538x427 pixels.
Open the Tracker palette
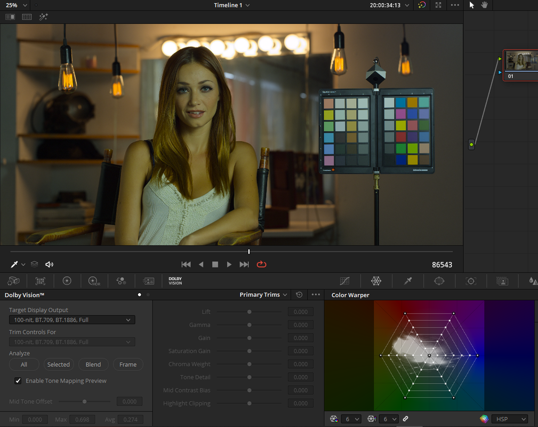[471, 281]
